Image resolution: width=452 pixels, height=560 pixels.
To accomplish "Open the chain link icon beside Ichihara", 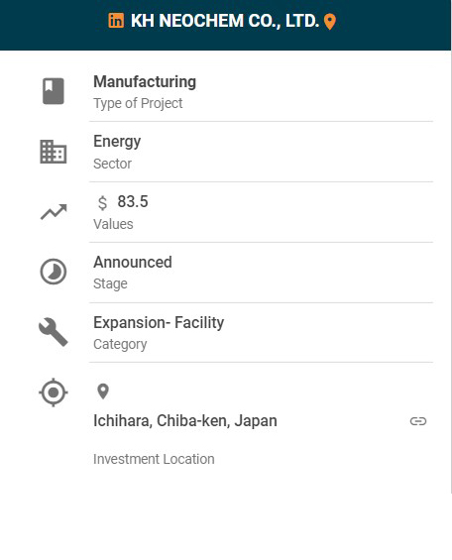I will pos(418,421).
